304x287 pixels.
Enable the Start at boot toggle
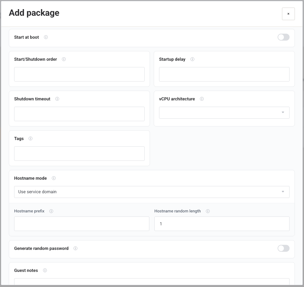284,37
